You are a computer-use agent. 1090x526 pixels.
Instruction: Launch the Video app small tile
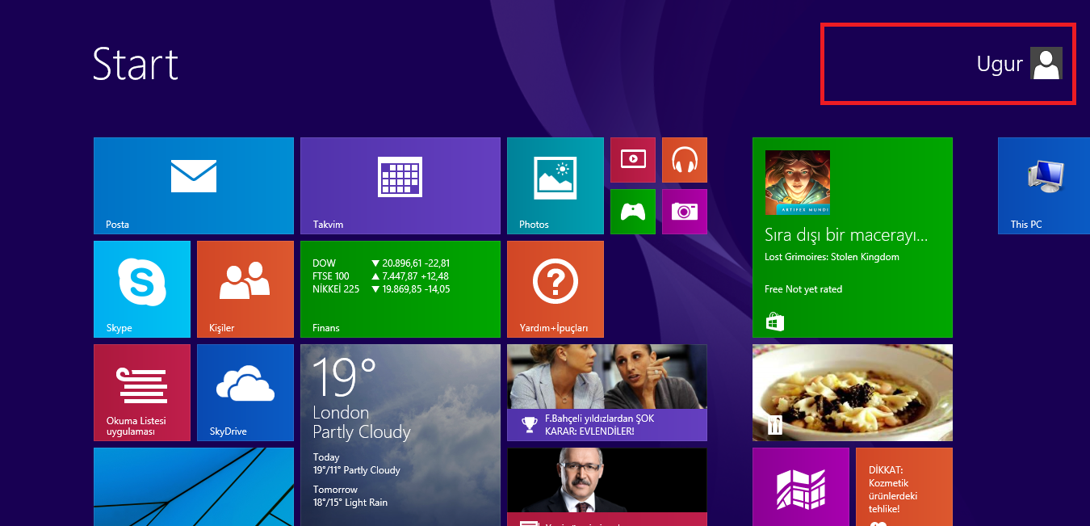click(633, 160)
